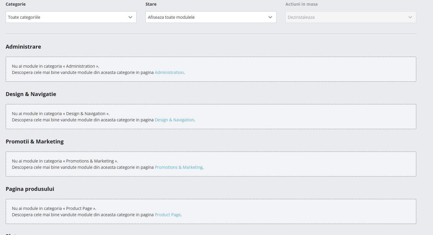
Task: Go to the Product Page link
Action: (168, 215)
